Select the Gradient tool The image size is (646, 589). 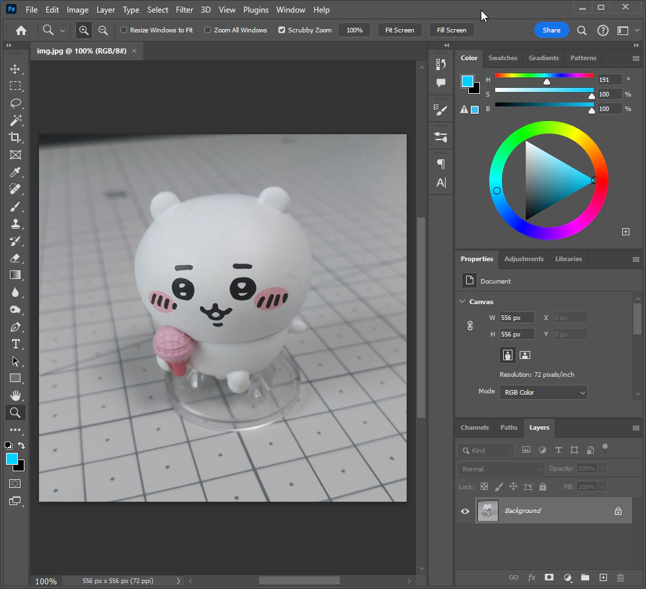tap(15, 275)
